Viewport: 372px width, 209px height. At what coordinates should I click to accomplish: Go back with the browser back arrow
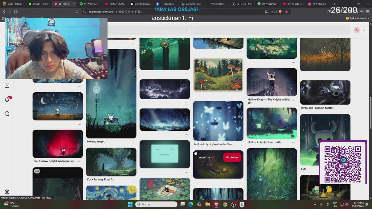[4, 12]
